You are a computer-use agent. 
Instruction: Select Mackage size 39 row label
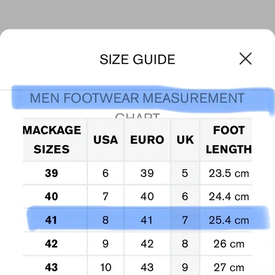tap(51, 173)
